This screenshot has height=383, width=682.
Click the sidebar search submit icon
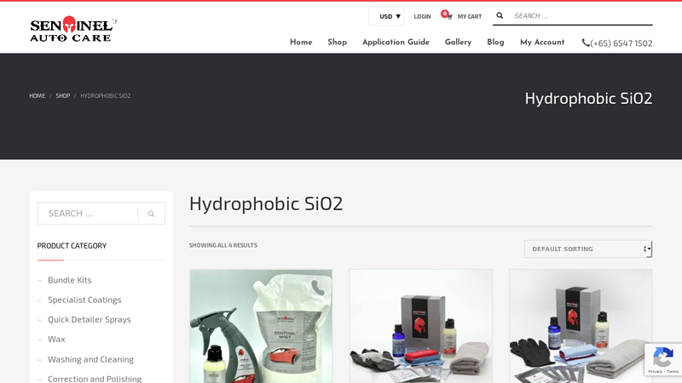[151, 214]
